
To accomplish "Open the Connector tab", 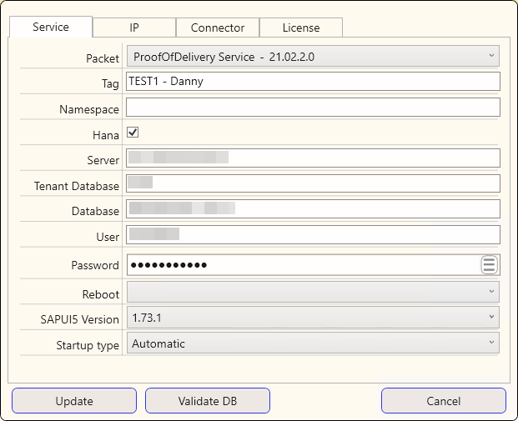I will click(x=218, y=28).
